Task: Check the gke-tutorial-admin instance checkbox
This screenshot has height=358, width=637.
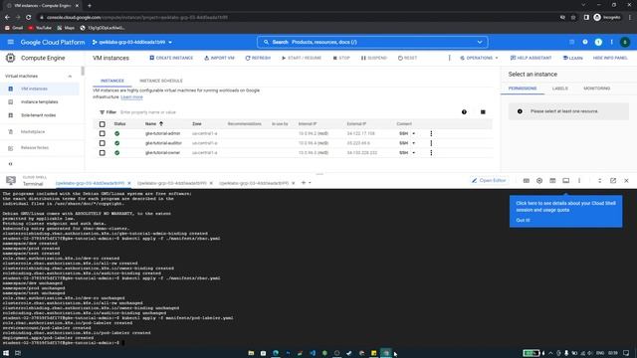Action: tap(102, 133)
